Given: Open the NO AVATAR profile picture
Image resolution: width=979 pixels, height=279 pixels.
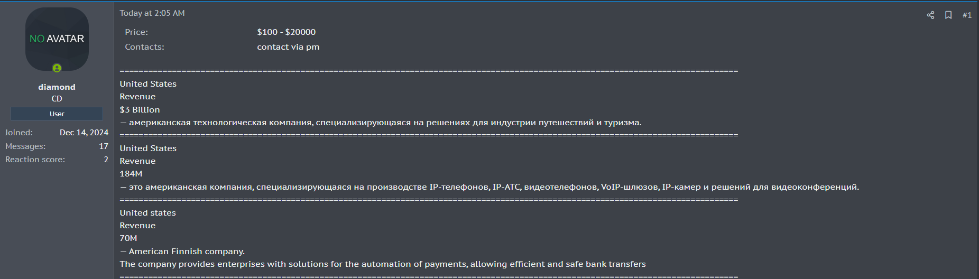Looking at the screenshot, I should (57, 39).
